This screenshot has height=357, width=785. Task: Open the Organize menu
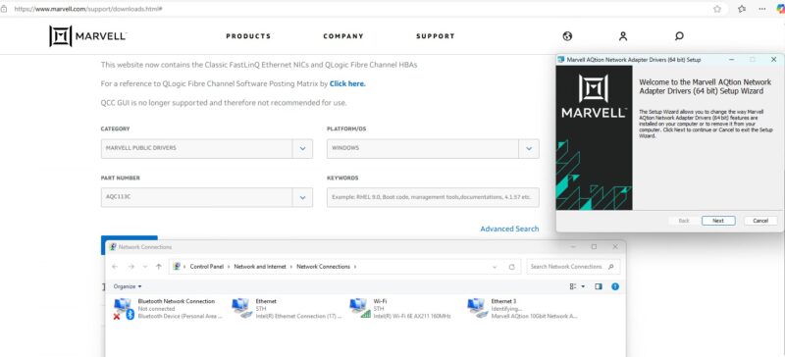coord(128,286)
